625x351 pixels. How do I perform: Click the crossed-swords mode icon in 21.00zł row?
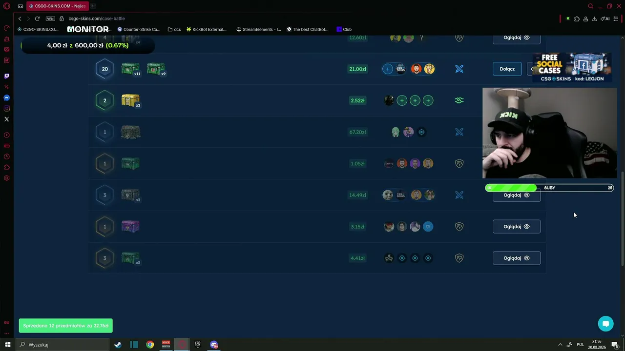click(x=459, y=69)
